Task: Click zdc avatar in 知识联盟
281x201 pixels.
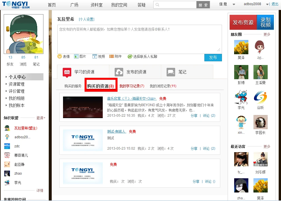Action: (x=7, y=146)
